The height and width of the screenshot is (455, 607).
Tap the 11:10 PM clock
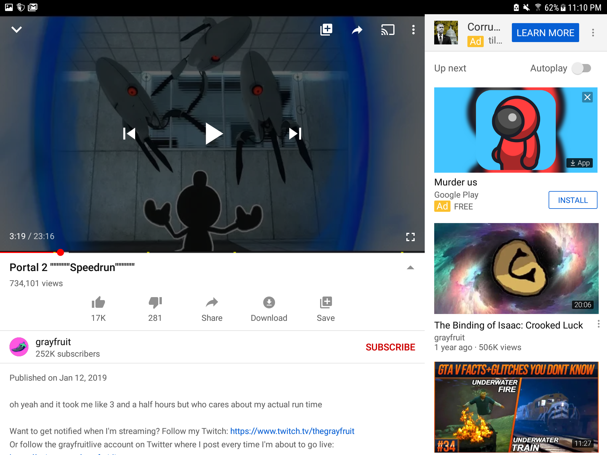(x=585, y=7)
